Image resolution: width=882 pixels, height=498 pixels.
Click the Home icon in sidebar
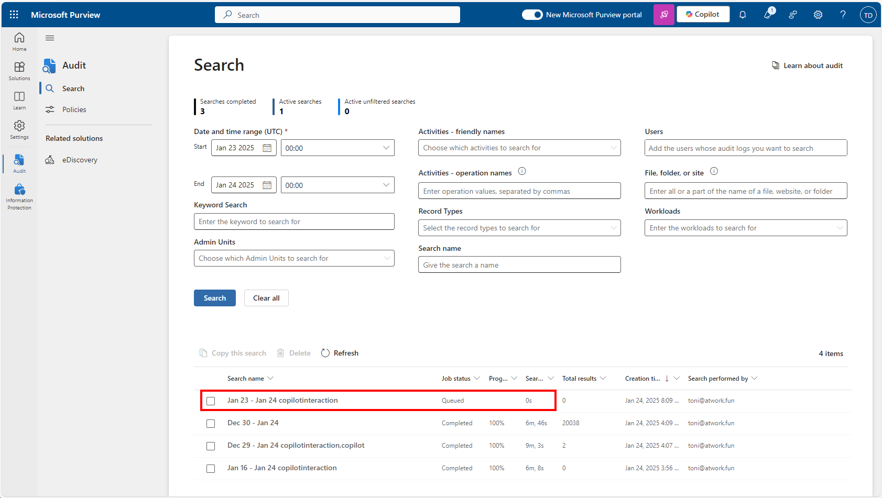pos(19,41)
